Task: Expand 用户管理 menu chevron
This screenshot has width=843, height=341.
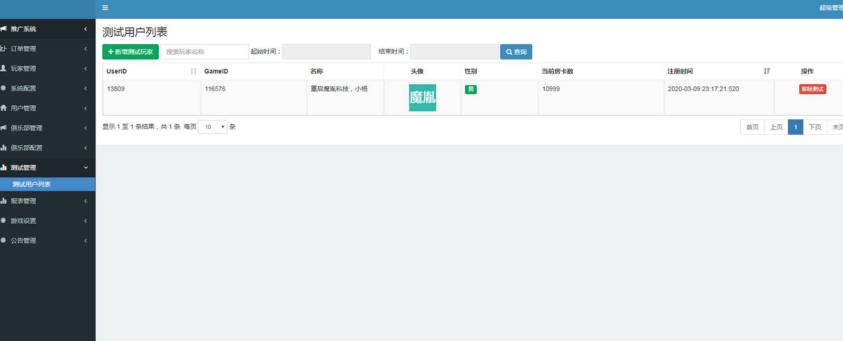Action: [x=86, y=108]
